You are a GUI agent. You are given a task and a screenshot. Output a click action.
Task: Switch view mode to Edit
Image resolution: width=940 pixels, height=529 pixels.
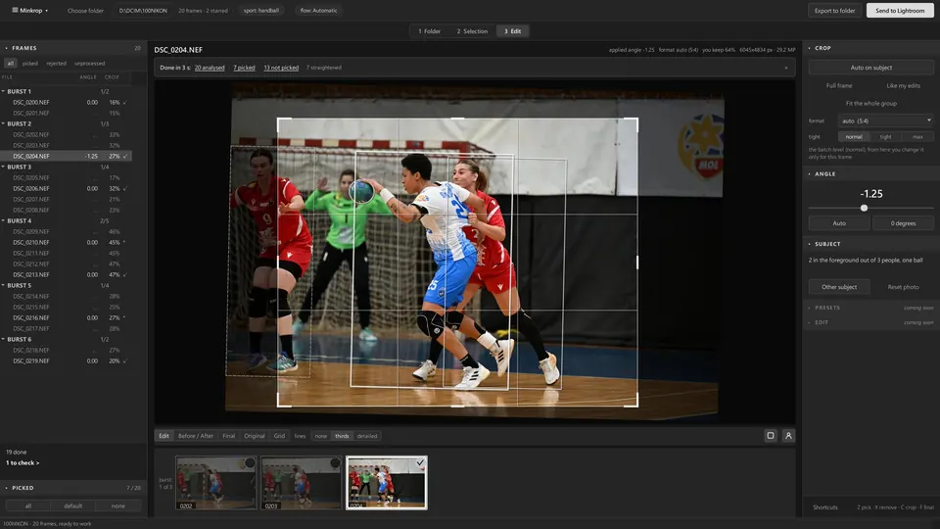click(x=164, y=436)
